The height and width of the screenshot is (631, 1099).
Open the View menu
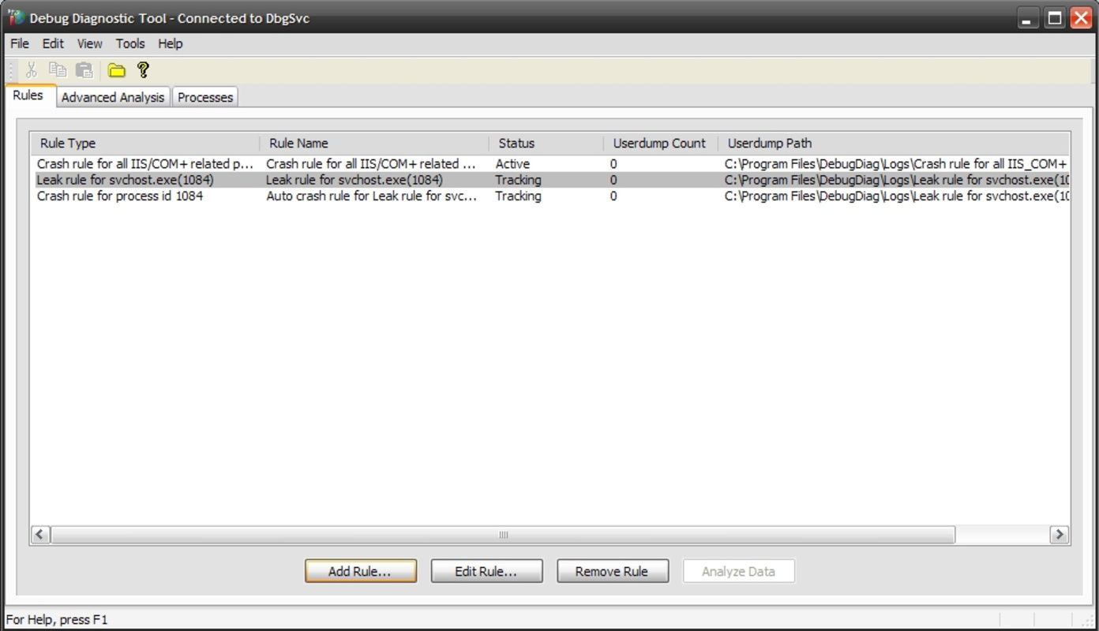88,43
